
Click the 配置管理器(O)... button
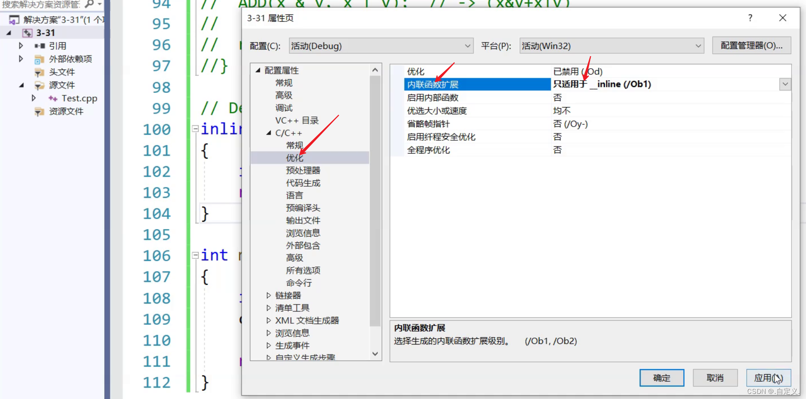point(751,46)
